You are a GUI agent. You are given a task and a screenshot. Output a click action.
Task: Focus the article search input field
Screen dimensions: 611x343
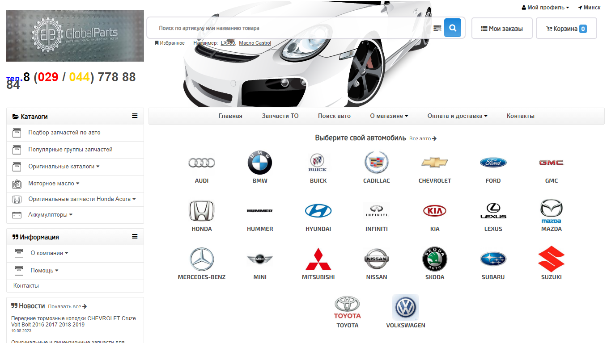coord(293,28)
